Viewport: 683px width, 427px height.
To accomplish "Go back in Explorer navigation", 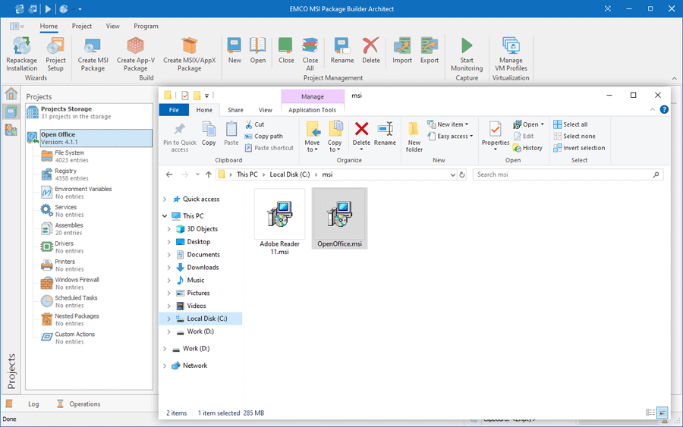I will click(169, 175).
